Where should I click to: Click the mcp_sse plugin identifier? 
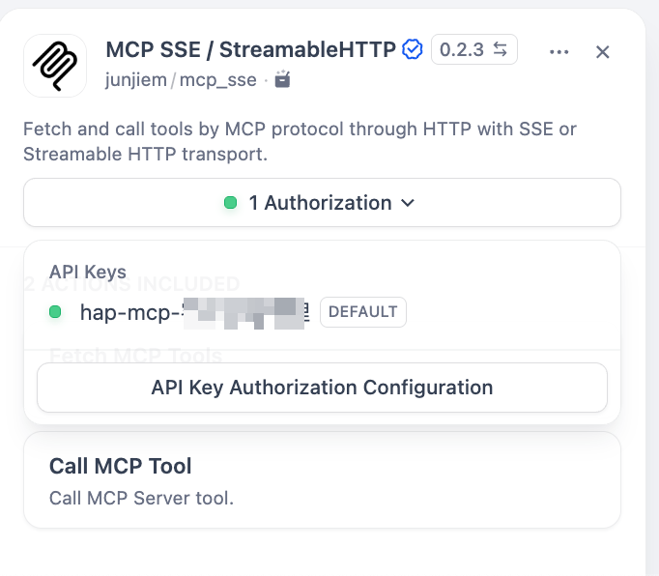point(218,79)
